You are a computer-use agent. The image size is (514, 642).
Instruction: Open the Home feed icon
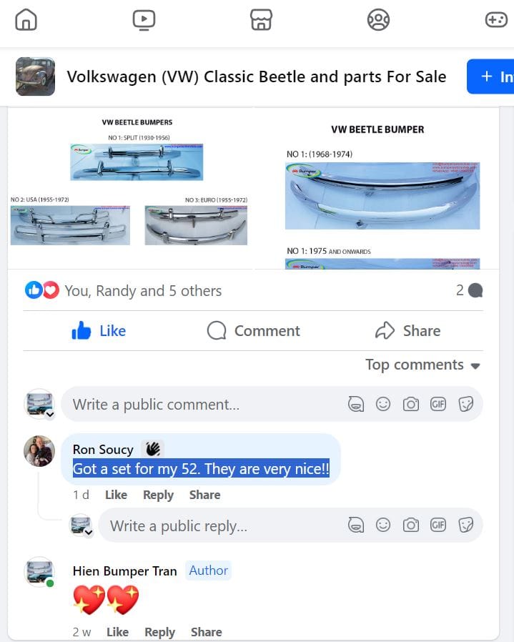point(26,19)
